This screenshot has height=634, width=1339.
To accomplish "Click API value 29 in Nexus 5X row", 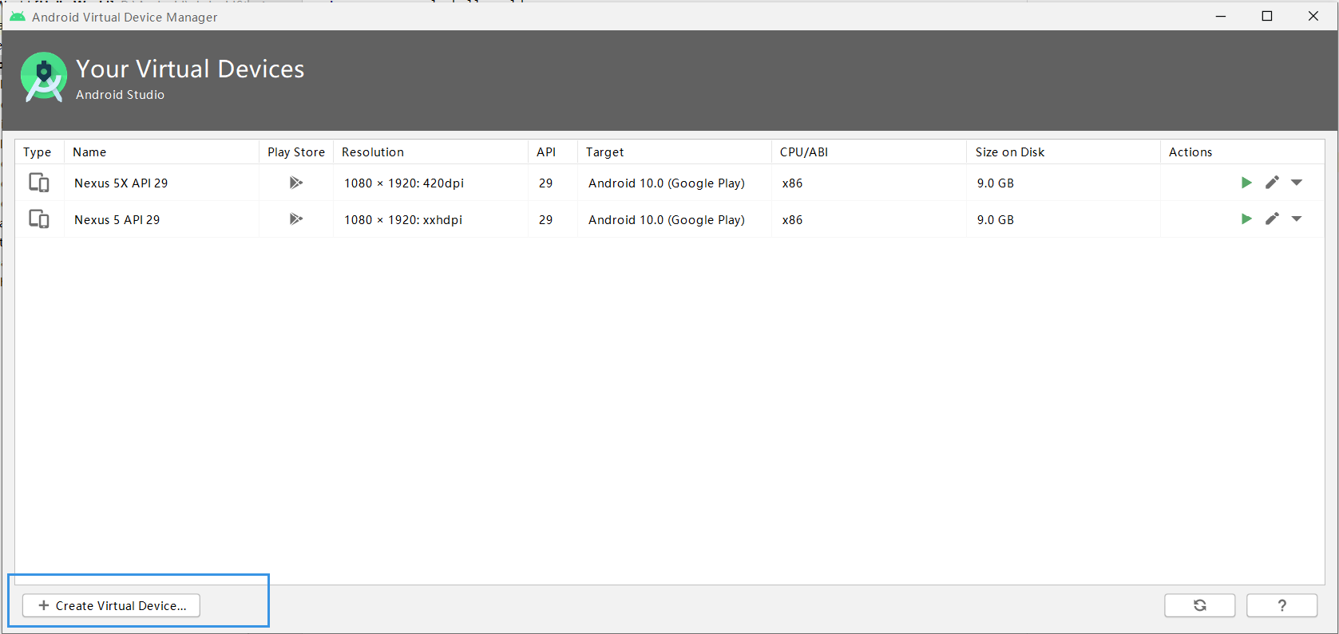I will (x=546, y=183).
